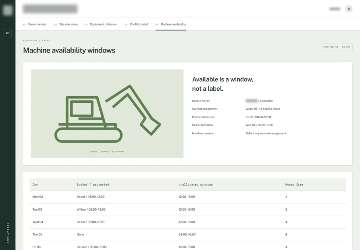Viewport: 360px width, 250px height.
Task: Click the Booked / protected column header
Action: pyautogui.click(x=93, y=184)
